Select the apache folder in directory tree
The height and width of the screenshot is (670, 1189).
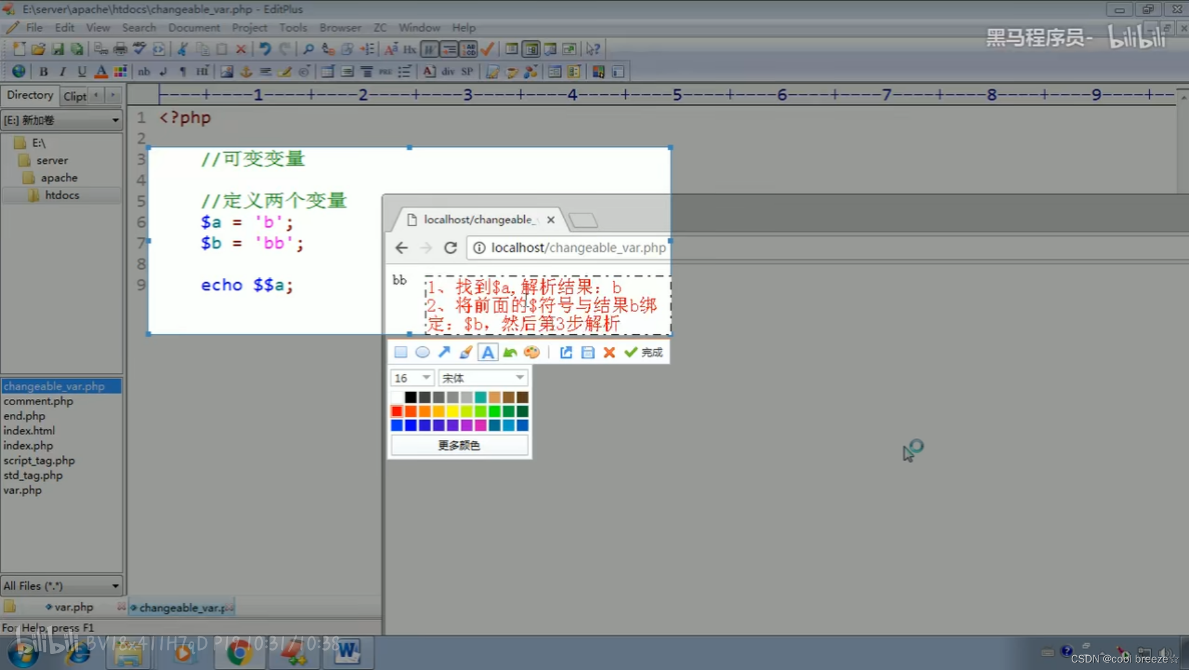(x=59, y=177)
